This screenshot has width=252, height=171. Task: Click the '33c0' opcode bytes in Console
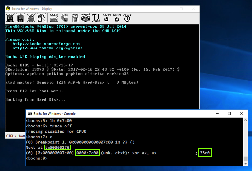[x=205, y=153]
